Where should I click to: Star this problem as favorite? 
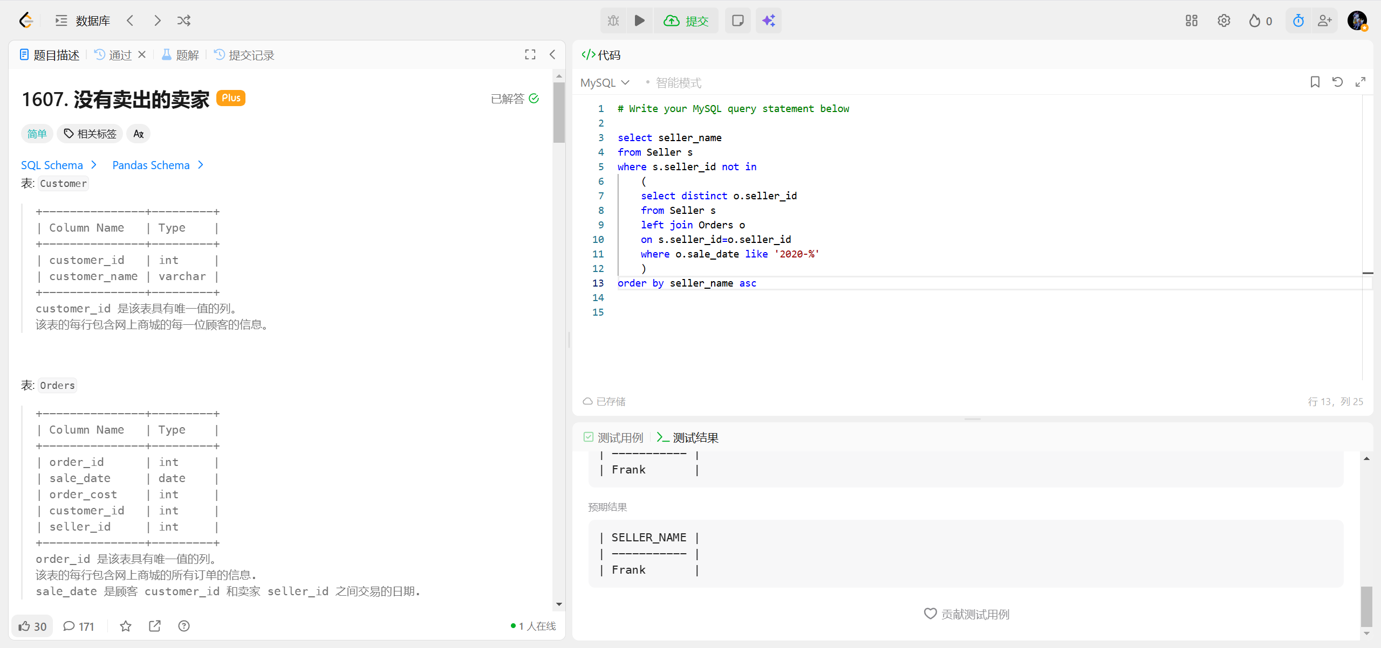(x=126, y=626)
